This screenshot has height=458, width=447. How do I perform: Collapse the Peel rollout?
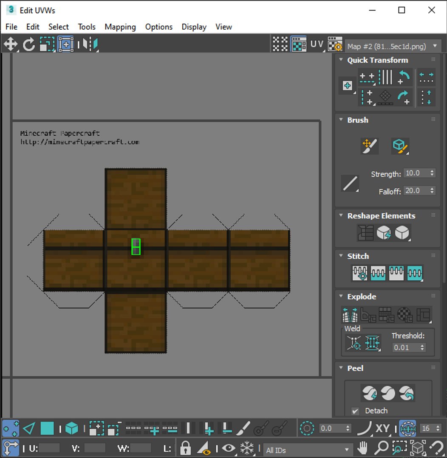(x=341, y=368)
